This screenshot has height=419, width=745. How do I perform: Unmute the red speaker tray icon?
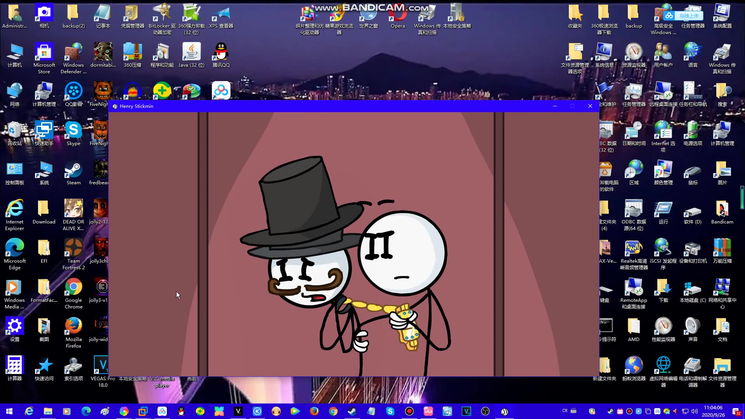tap(676, 411)
